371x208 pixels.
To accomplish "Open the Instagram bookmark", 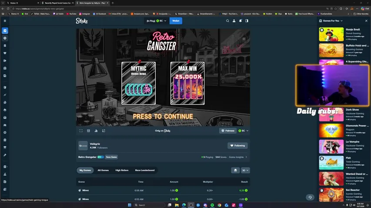I will pos(84,14).
